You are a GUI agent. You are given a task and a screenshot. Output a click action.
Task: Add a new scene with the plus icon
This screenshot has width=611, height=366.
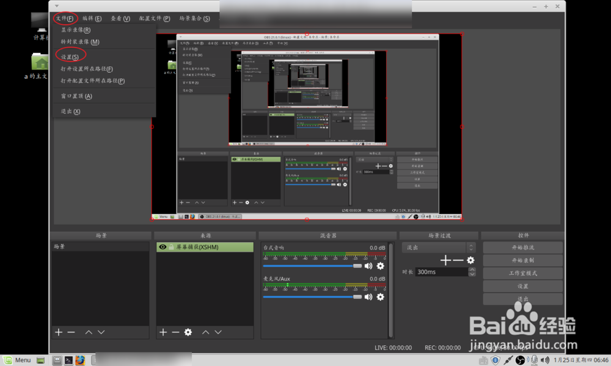click(57, 332)
